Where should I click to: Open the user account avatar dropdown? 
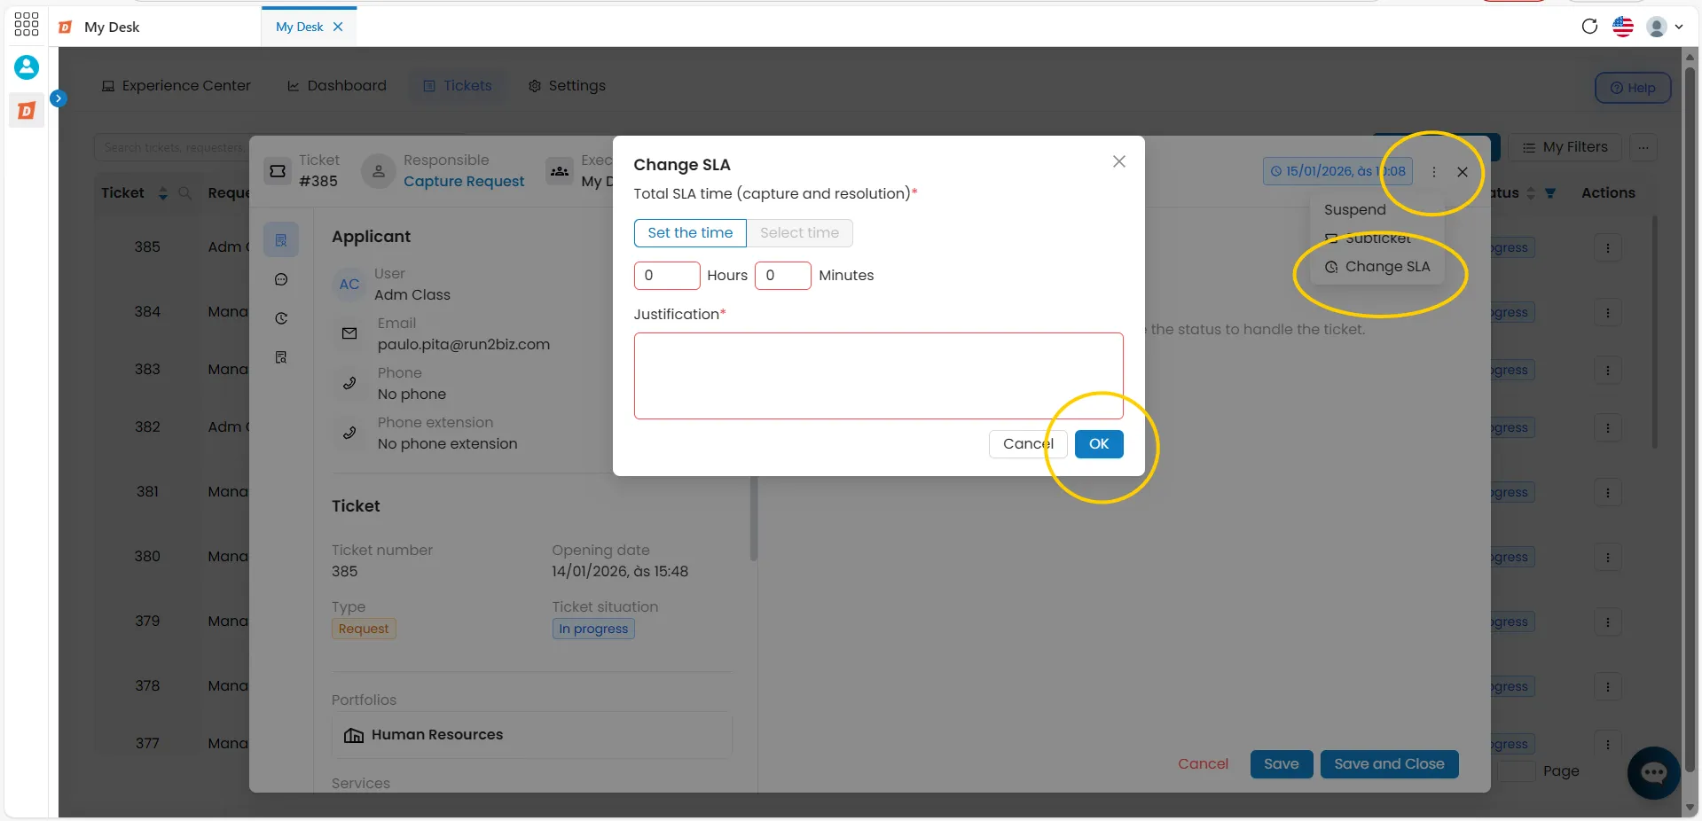1665,27
